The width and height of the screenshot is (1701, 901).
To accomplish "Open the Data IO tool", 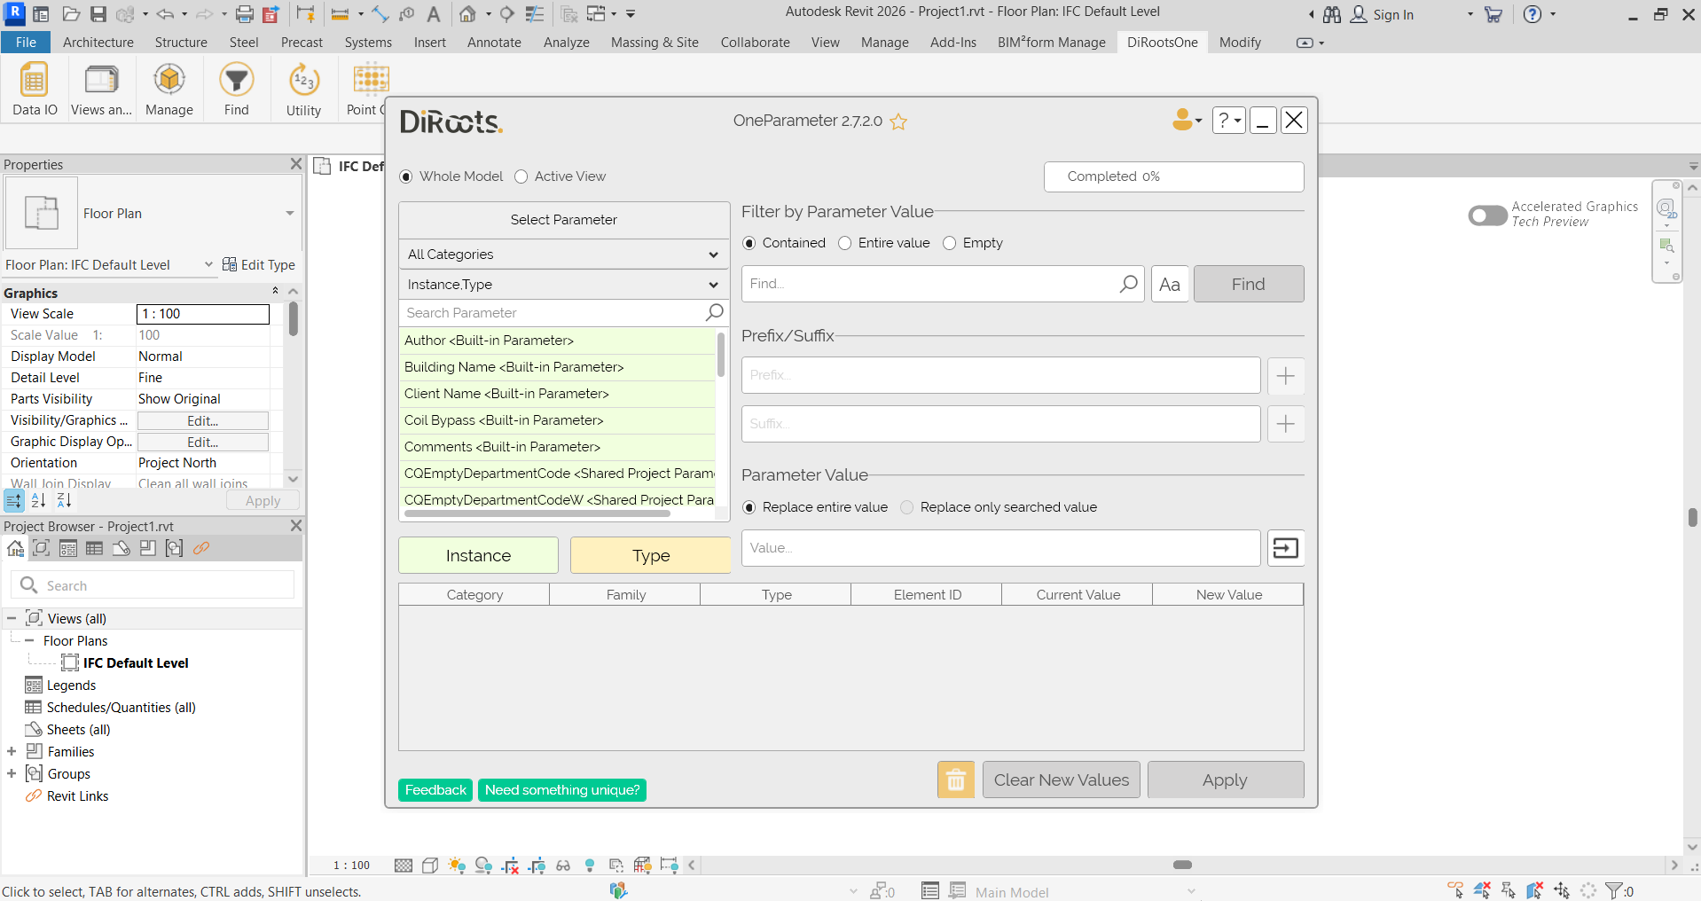I will coord(35,90).
